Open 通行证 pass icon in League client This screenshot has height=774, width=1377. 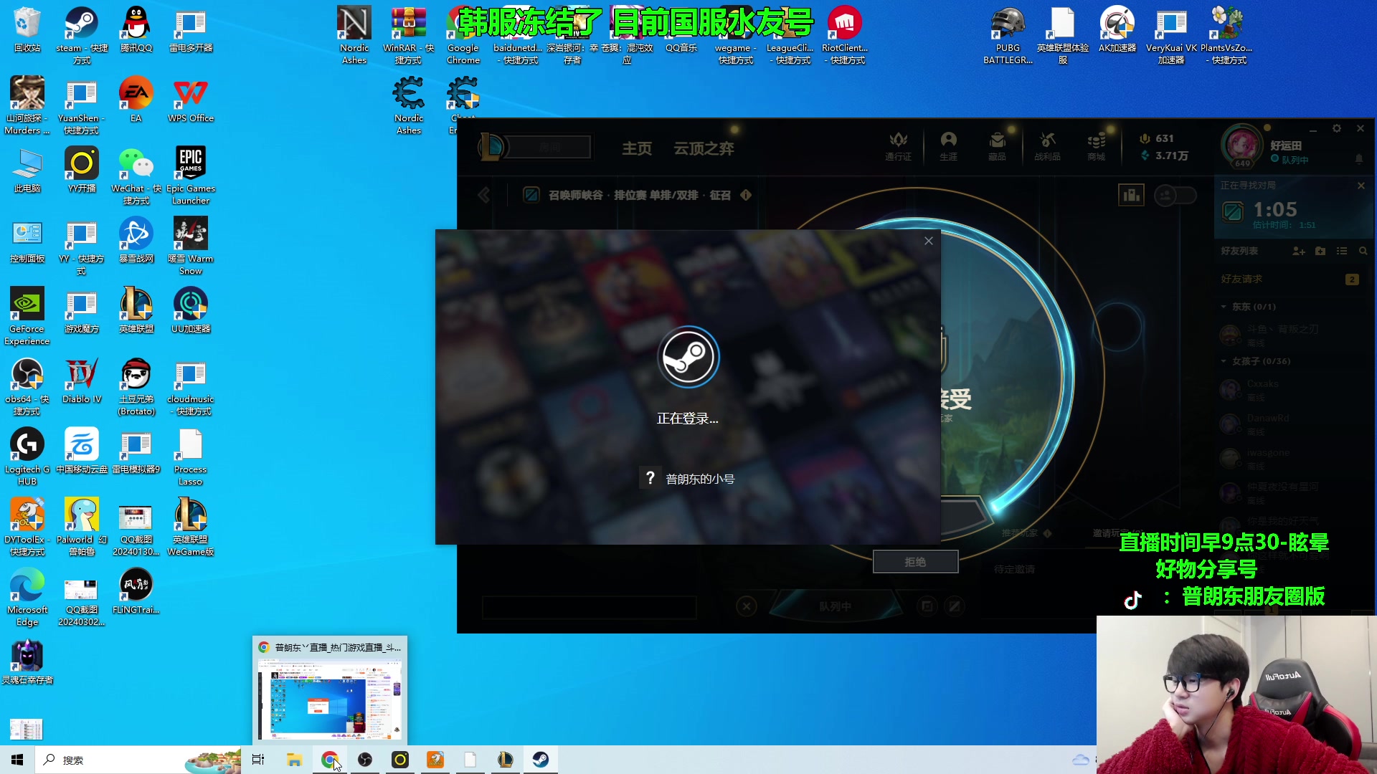tap(898, 146)
